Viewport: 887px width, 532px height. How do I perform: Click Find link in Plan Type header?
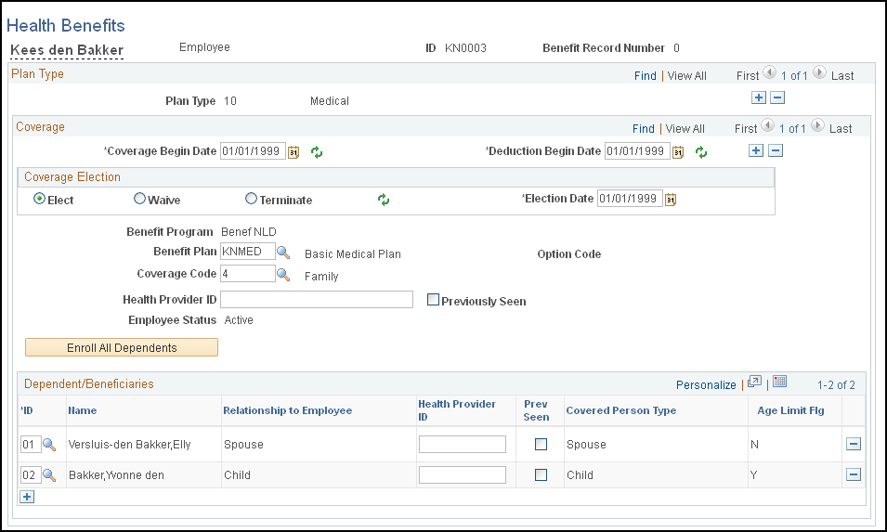click(x=646, y=76)
